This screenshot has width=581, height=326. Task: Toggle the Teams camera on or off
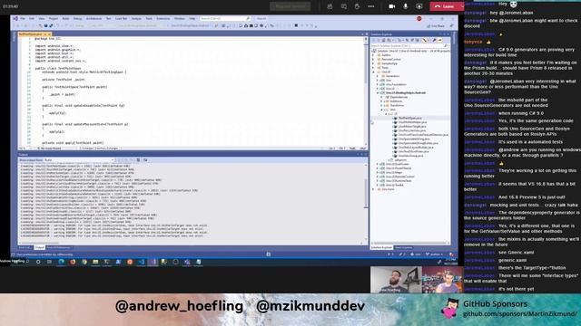click(x=391, y=6)
